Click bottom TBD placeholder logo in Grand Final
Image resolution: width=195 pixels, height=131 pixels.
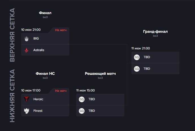pyautogui.click(x=137, y=69)
